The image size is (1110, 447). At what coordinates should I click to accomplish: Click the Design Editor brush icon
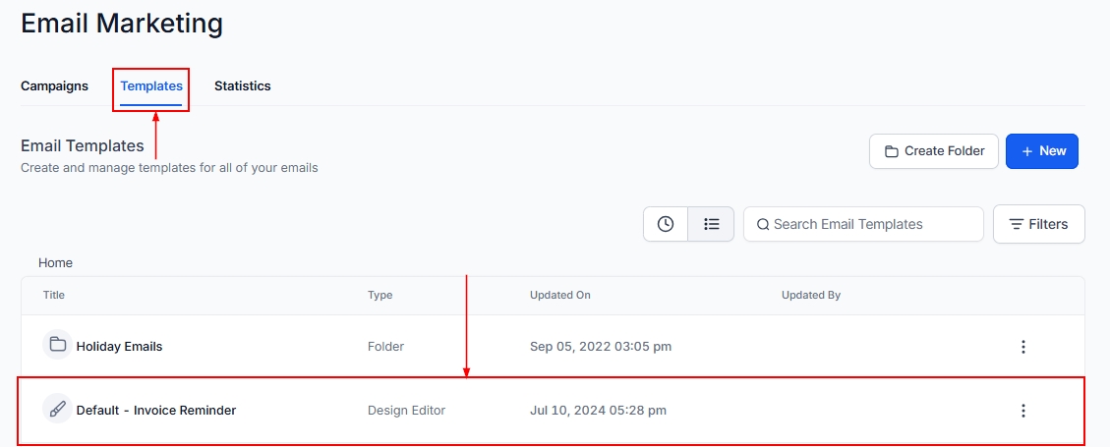click(x=58, y=410)
